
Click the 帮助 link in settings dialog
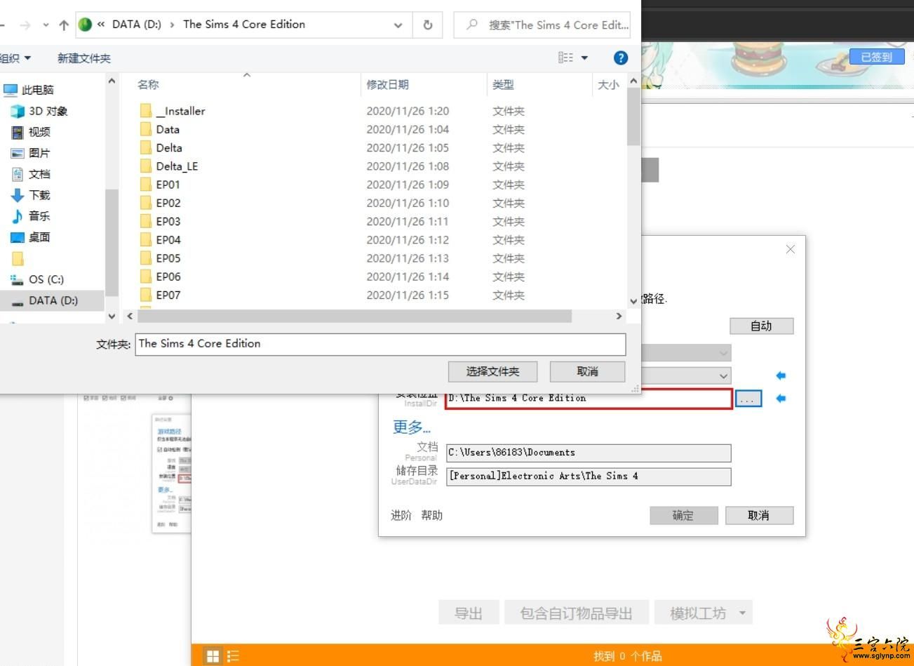432,515
